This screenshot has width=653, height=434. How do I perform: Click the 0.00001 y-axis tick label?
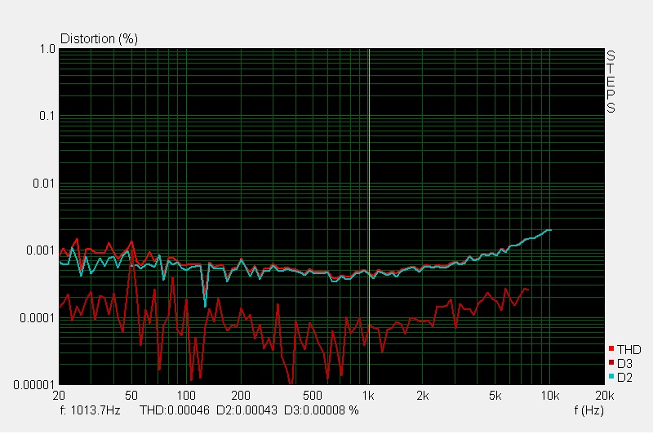click(34, 385)
